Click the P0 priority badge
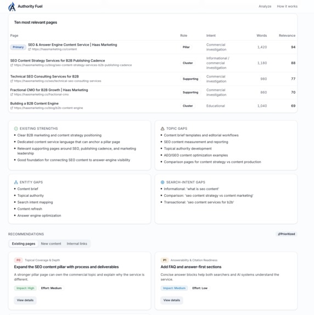 tap(18, 260)
